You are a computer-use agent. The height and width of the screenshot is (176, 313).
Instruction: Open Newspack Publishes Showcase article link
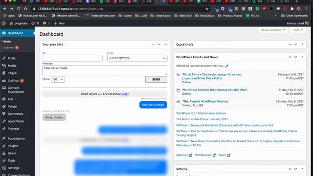pos(224,125)
